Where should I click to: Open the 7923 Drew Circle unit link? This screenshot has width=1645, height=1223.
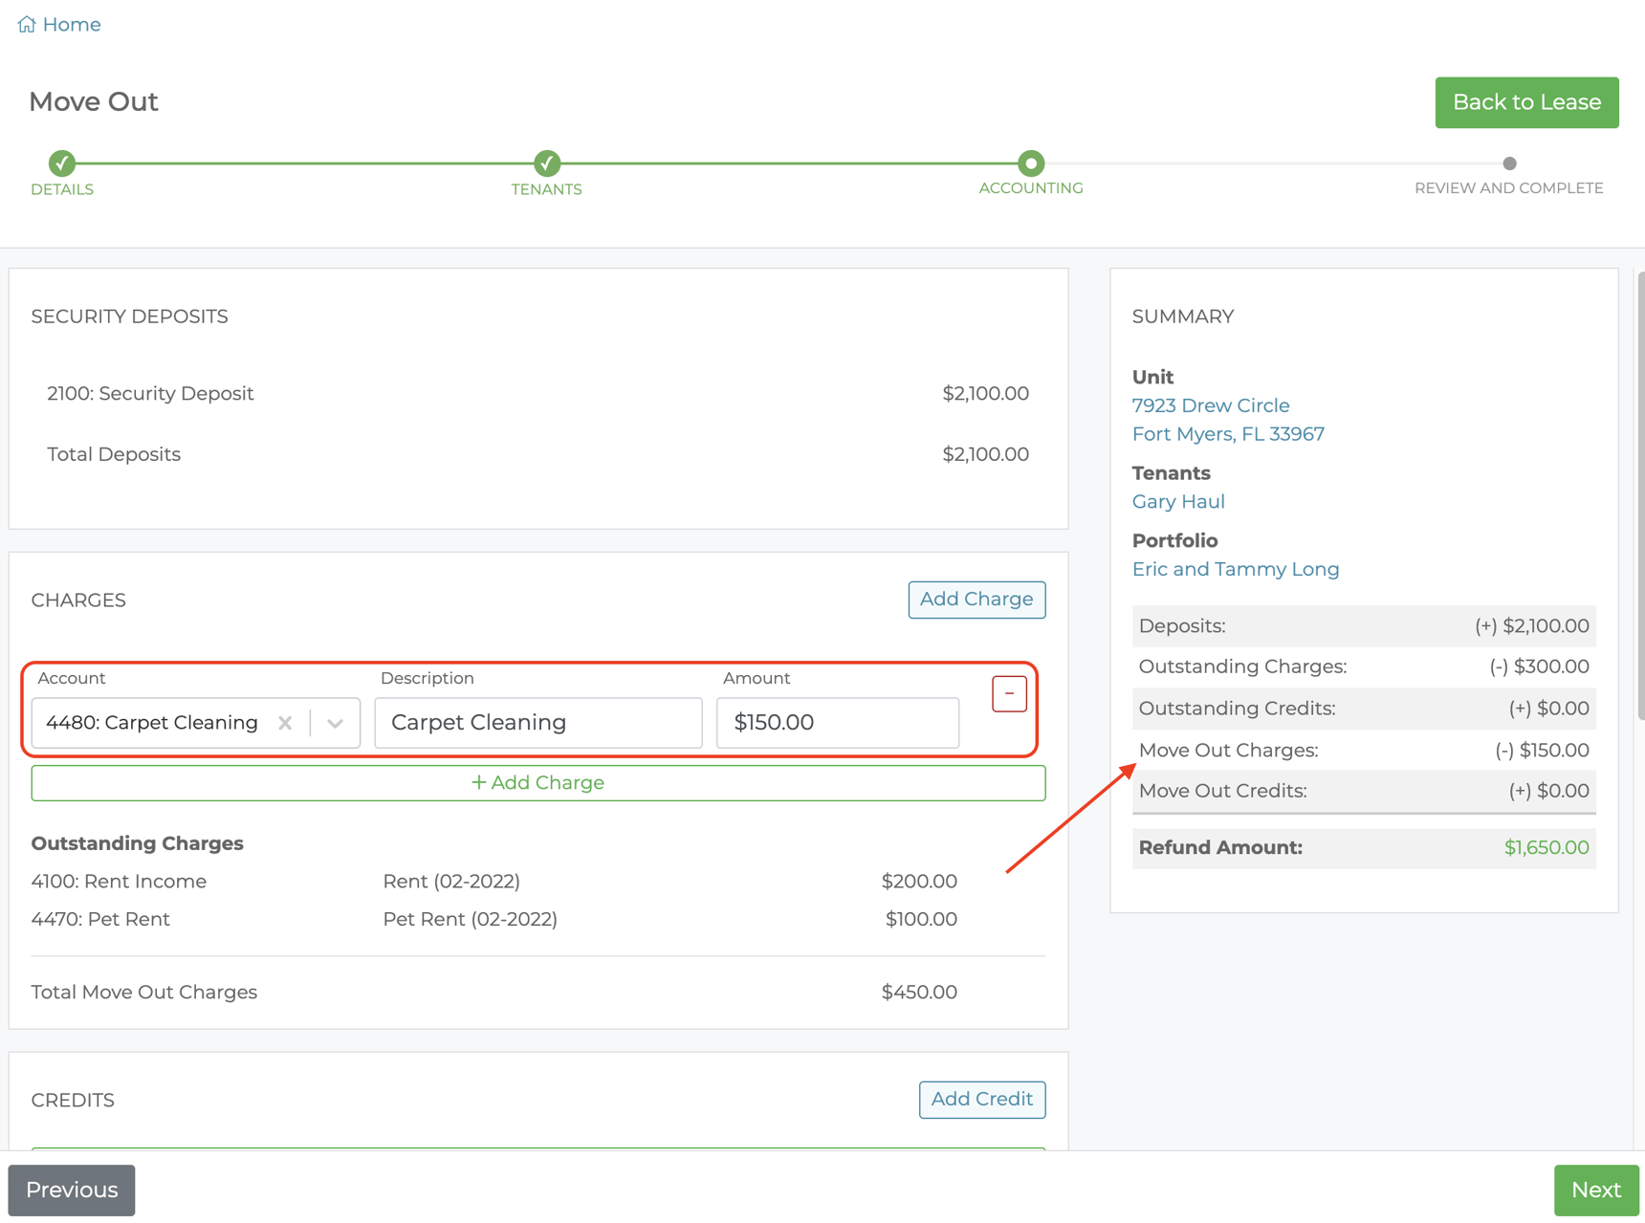point(1210,405)
